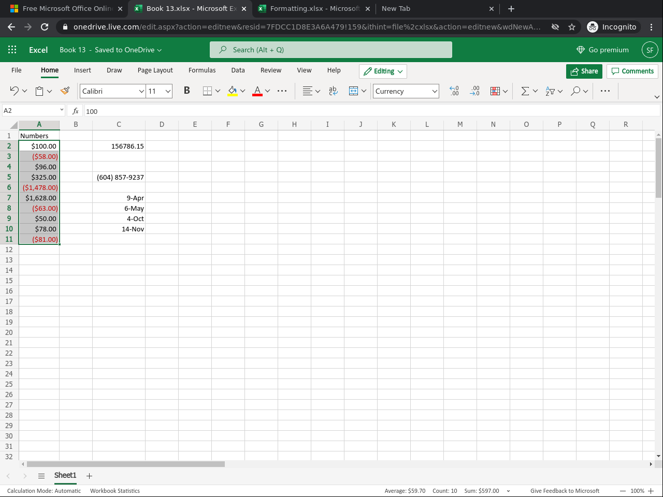
Task: Select cell C5 with phone number
Action: pos(119,177)
